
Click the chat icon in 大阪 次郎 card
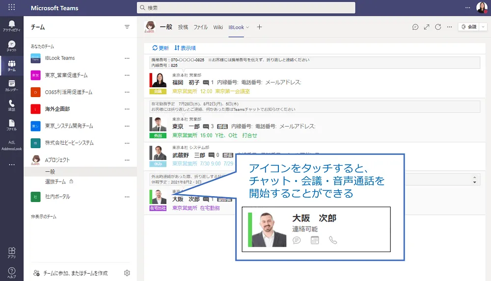(x=297, y=240)
